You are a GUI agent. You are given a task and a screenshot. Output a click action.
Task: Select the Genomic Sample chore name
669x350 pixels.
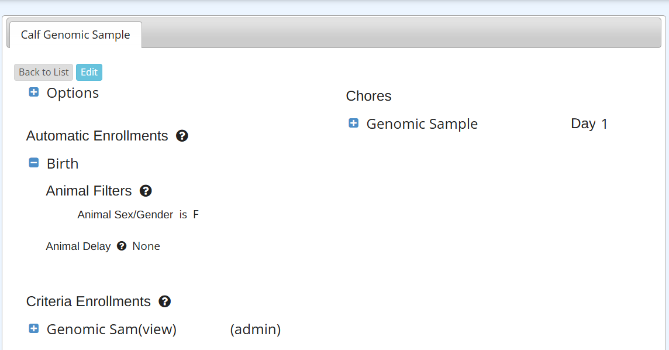[422, 124]
